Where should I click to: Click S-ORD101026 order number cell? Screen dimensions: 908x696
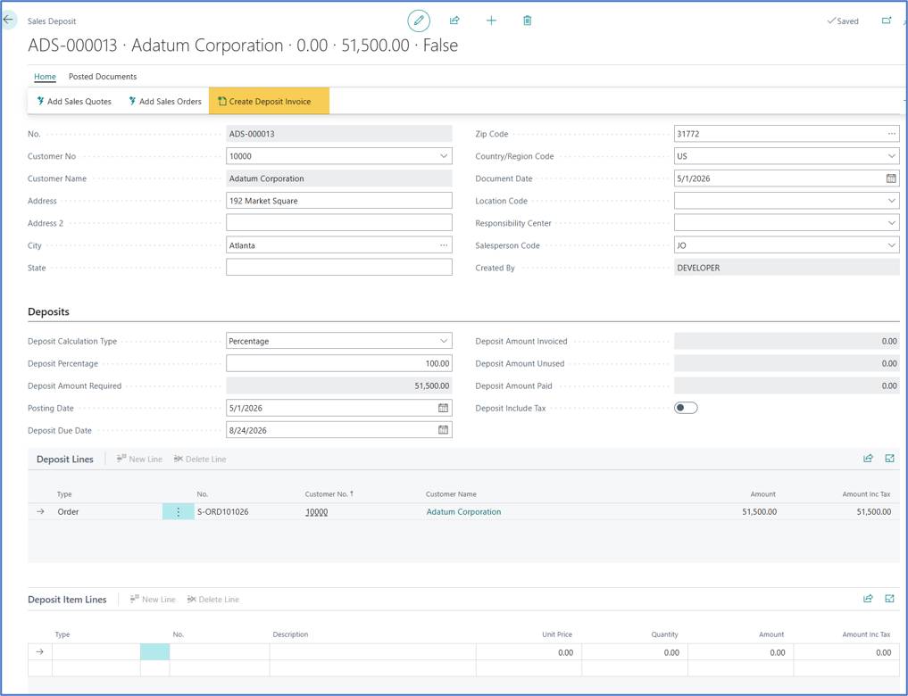click(223, 512)
